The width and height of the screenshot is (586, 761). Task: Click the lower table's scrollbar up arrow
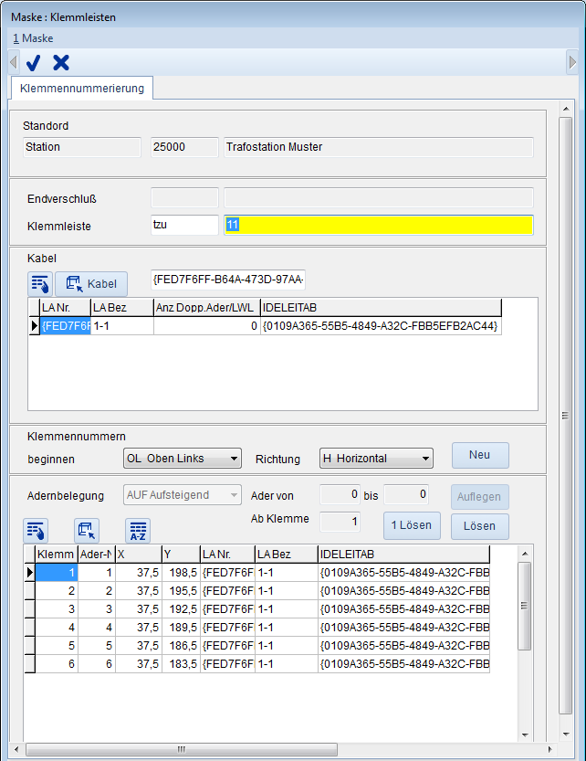pos(525,554)
